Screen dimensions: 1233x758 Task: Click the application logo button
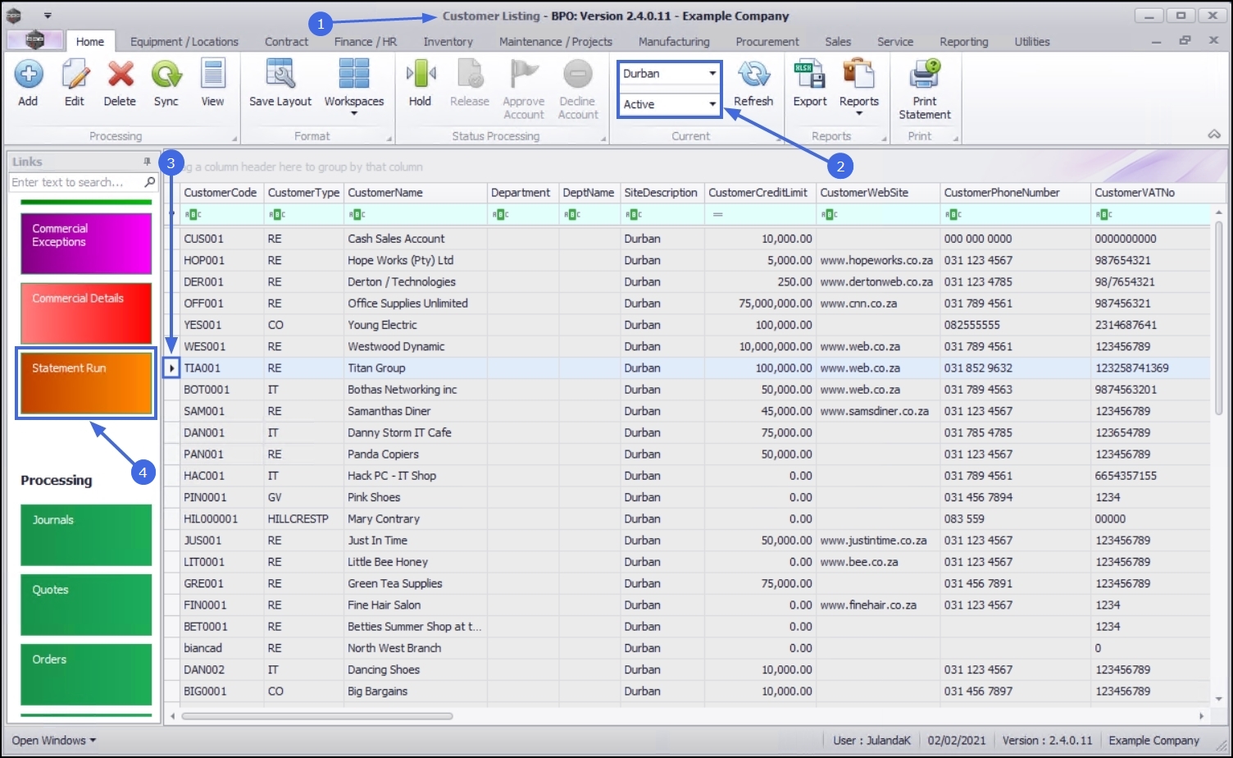(x=34, y=40)
